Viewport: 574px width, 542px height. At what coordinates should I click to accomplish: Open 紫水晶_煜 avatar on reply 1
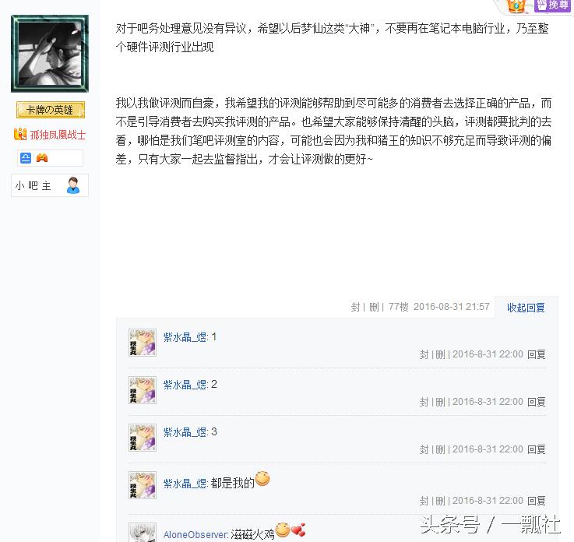point(143,343)
